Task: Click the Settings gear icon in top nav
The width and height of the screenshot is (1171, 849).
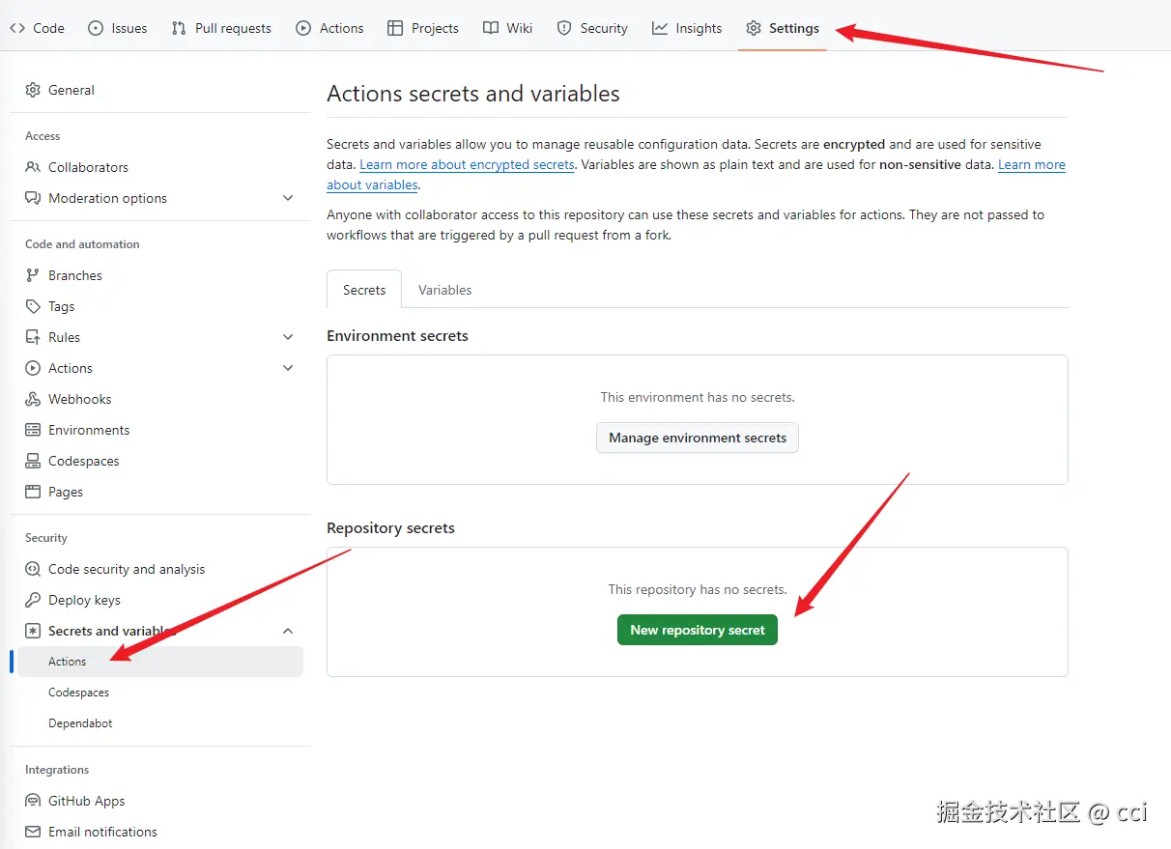Action: tap(754, 28)
